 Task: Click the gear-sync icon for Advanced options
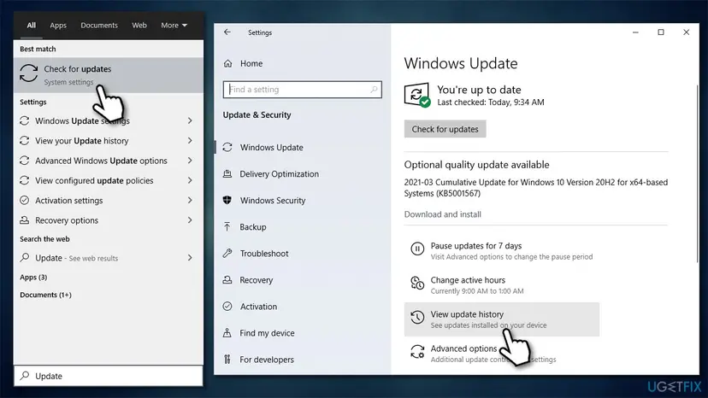pyautogui.click(x=417, y=352)
